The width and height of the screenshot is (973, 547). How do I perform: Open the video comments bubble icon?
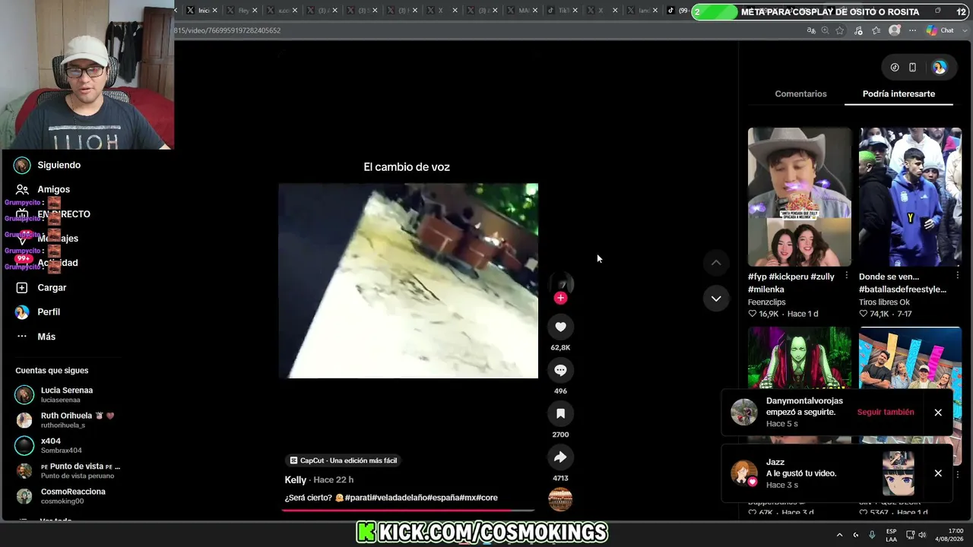click(x=560, y=370)
